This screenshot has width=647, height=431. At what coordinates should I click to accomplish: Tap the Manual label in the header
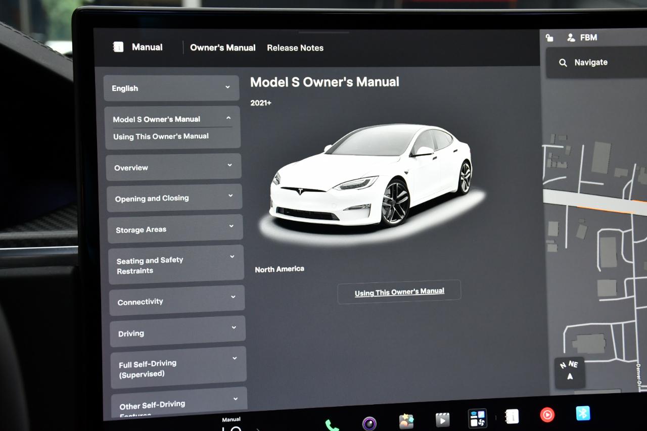[x=147, y=47]
